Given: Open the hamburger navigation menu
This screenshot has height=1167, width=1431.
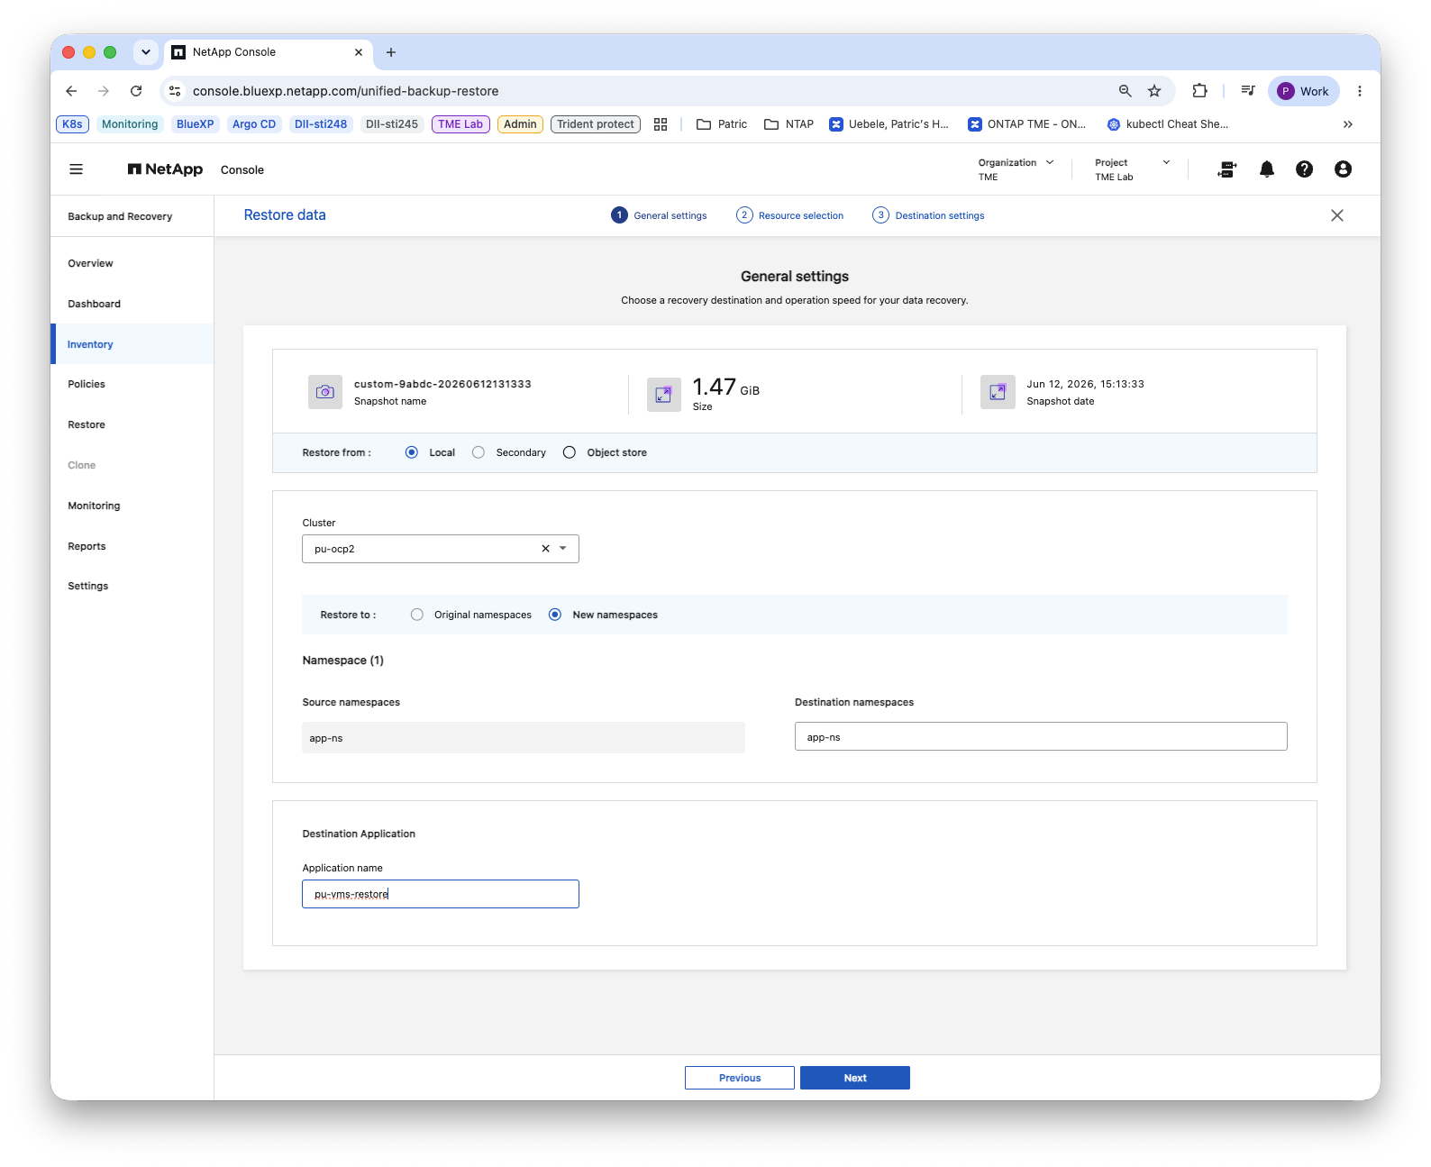Looking at the screenshot, I should pyautogui.click(x=77, y=169).
